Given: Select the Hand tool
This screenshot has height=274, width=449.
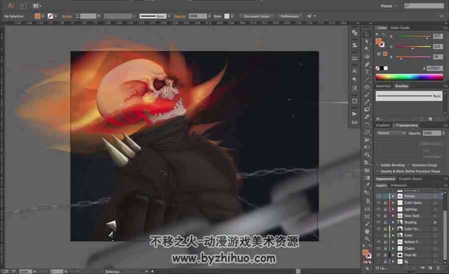Looking at the screenshot, I should pyautogui.click(x=367, y=231).
